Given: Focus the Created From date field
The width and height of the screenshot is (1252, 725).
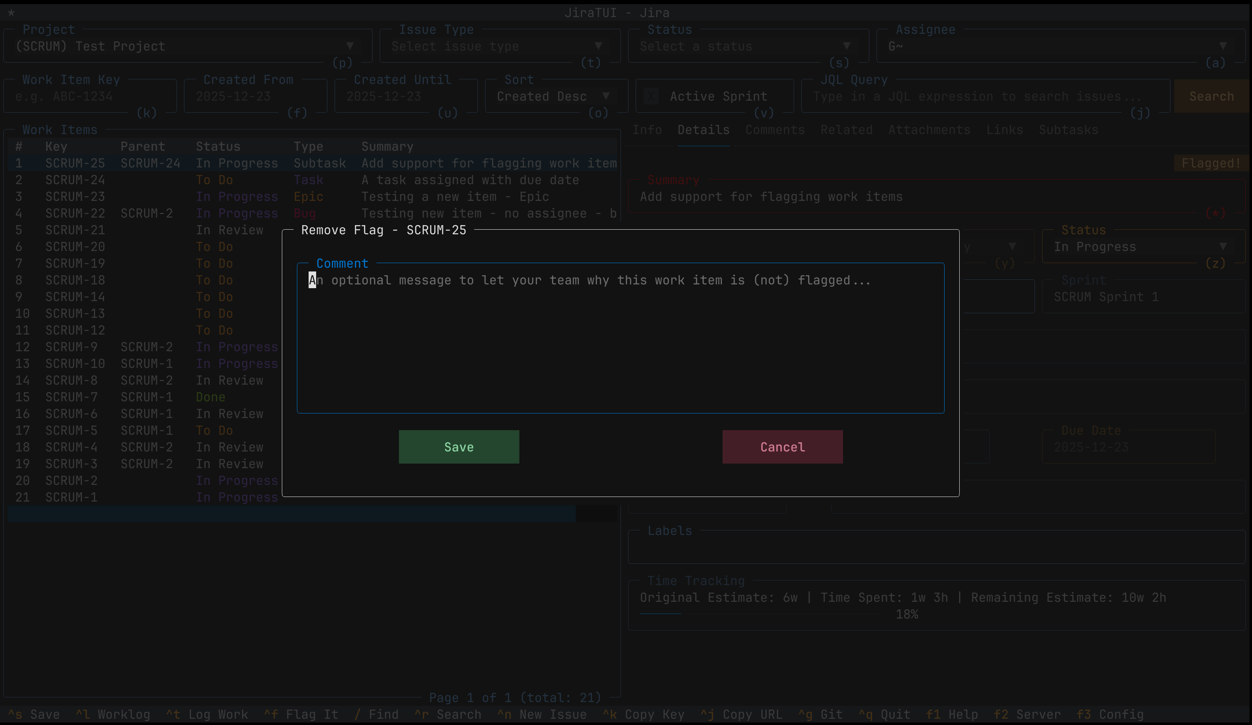Looking at the screenshot, I should pos(256,96).
